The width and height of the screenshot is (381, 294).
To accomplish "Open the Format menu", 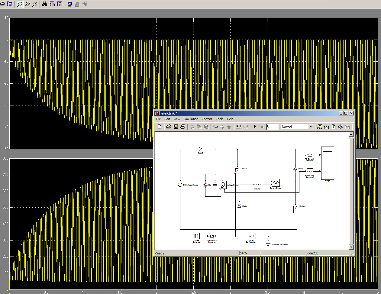I will click(x=207, y=119).
